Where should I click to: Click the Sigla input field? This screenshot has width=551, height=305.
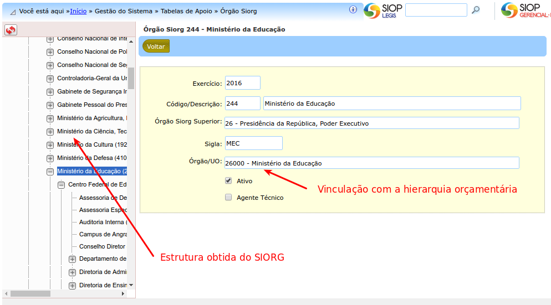click(253, 143)
